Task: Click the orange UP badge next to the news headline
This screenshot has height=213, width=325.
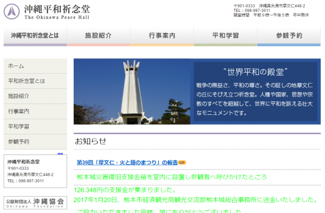Action: click(x=182, y=163)
